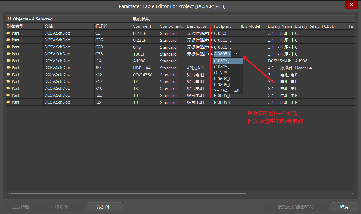The image size is (361, 214).
Task: Click the sort arrow in the 标识符 column header
Action: (x=129, y=26)
